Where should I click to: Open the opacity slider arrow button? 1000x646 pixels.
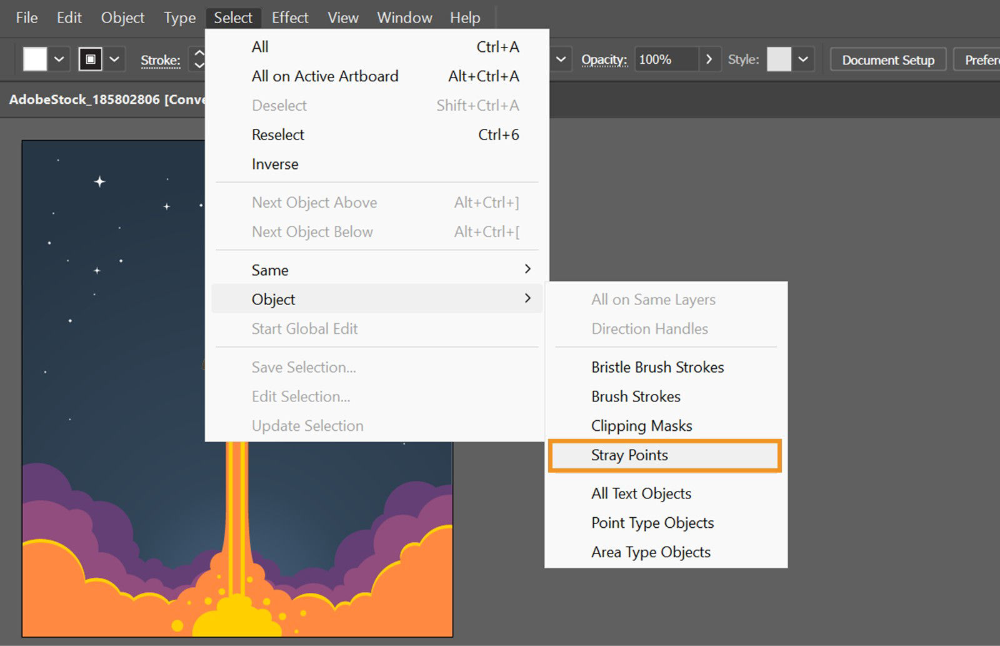coord(709,59)
